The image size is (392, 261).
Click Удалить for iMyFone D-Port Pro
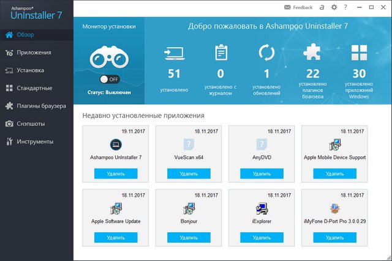(334, 237)
